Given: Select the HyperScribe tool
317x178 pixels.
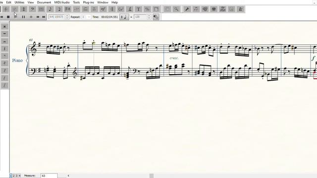Looking at the screenshot, I should coord(67,9).
